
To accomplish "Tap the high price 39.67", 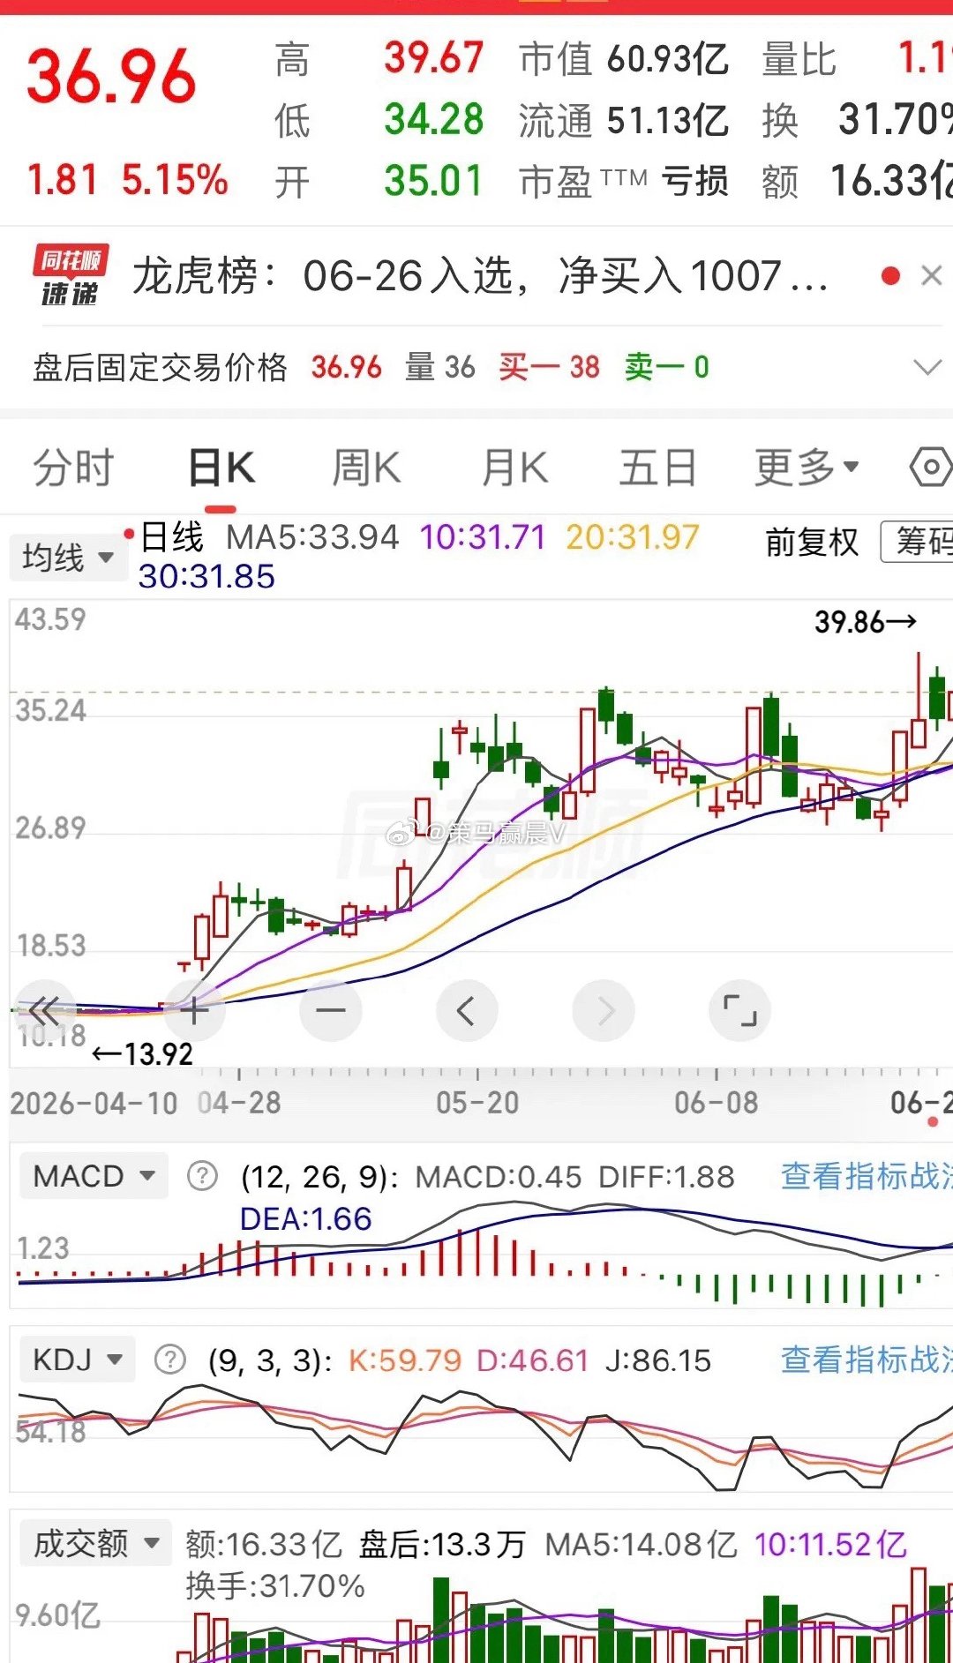I will point(434,58).
